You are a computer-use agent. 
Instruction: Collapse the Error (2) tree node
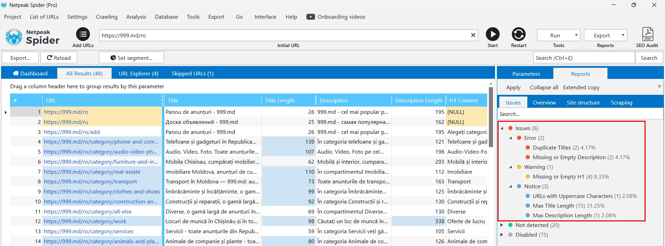click(x=510, y=138)
